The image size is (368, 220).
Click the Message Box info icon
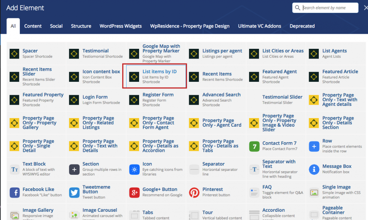pyautogui.click(x=314, y=169)
